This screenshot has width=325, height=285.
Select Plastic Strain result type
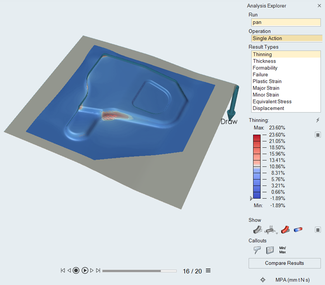267,81
